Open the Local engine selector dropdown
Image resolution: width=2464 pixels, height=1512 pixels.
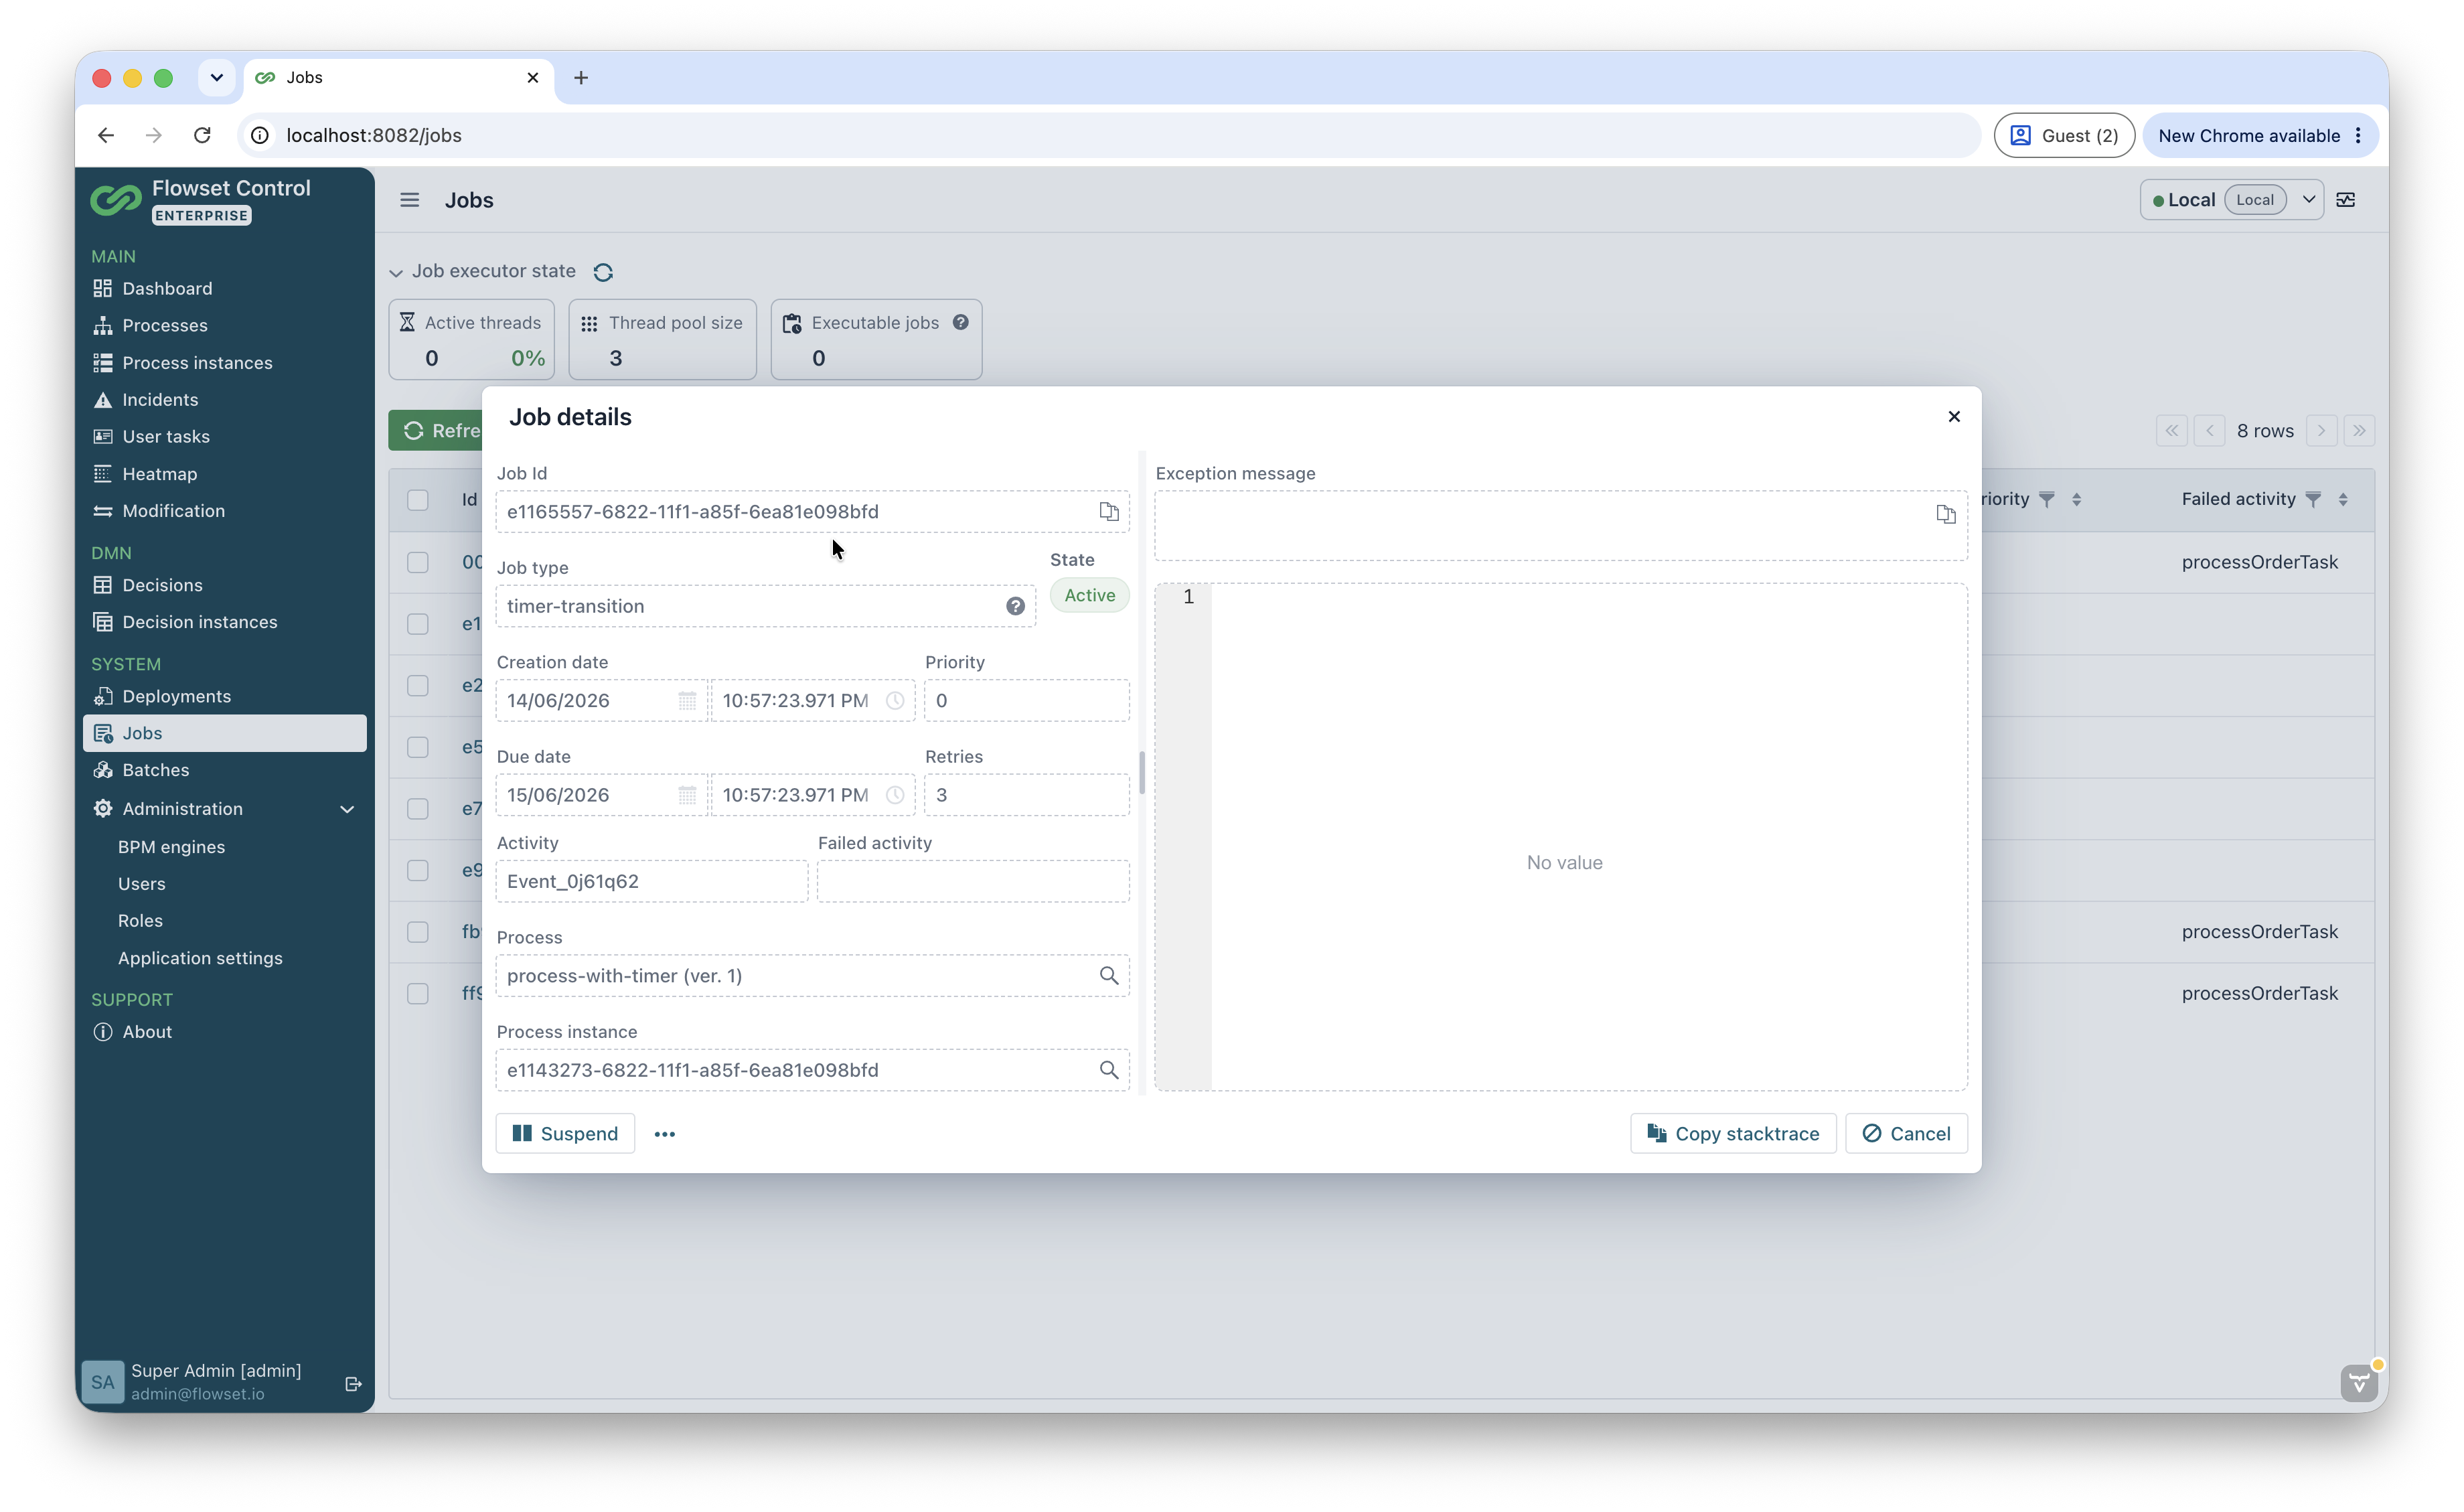click(x=2309, y=200)
